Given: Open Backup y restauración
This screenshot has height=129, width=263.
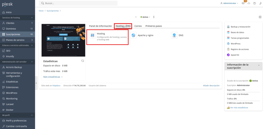Looking at the screenshot, I should point(240,27).
